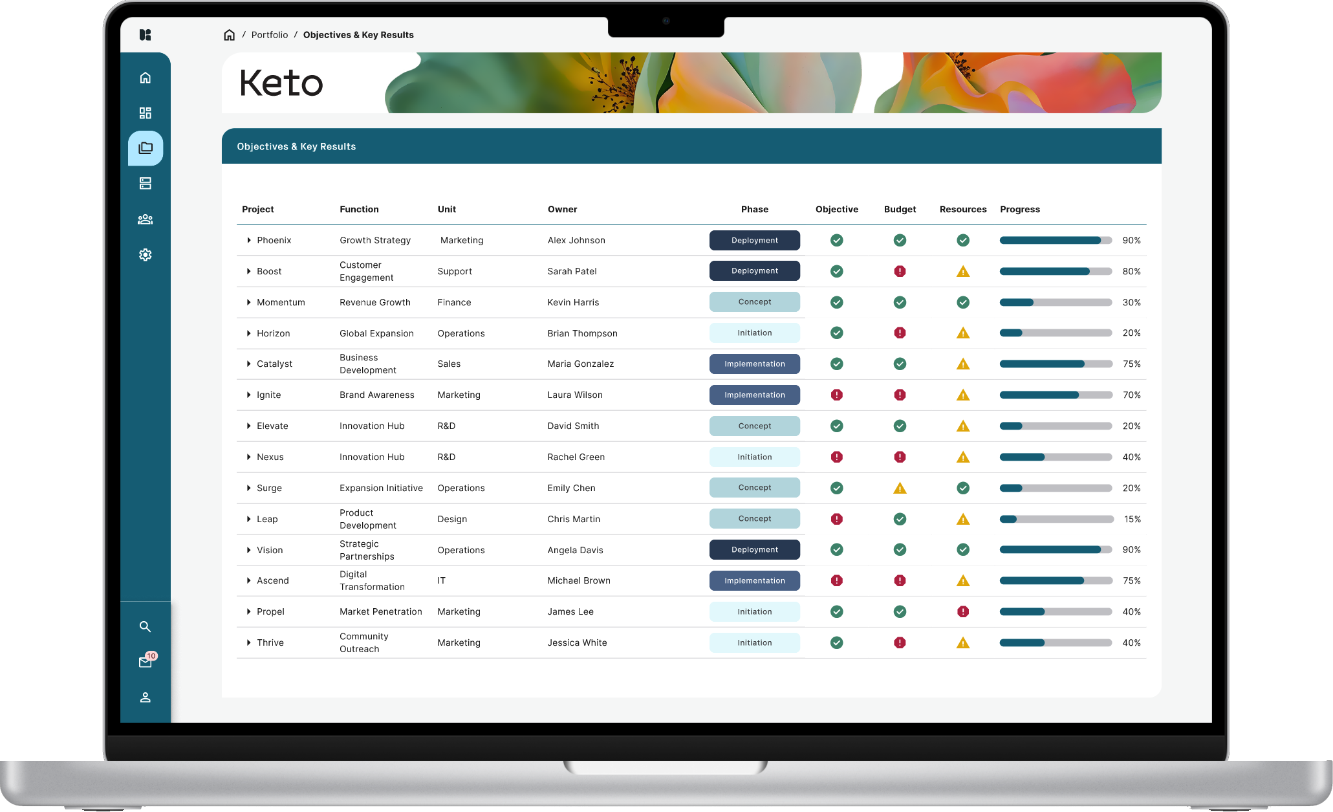Select the Dashboard grid icon in sidebar
Image resolution: width=1333 pixels, height=812 pixels.
(x=145, y=113)
